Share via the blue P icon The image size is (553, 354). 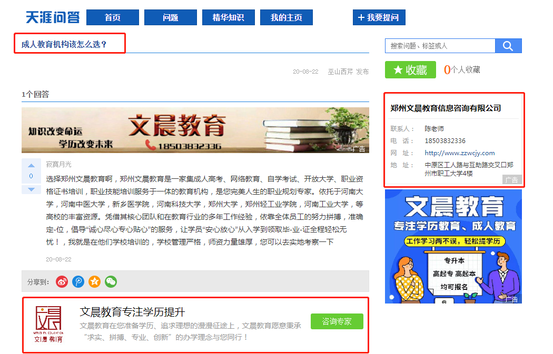click(x=78, y=282)
